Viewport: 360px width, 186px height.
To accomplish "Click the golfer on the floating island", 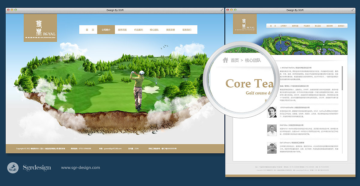I will click(x=137, y=91).
